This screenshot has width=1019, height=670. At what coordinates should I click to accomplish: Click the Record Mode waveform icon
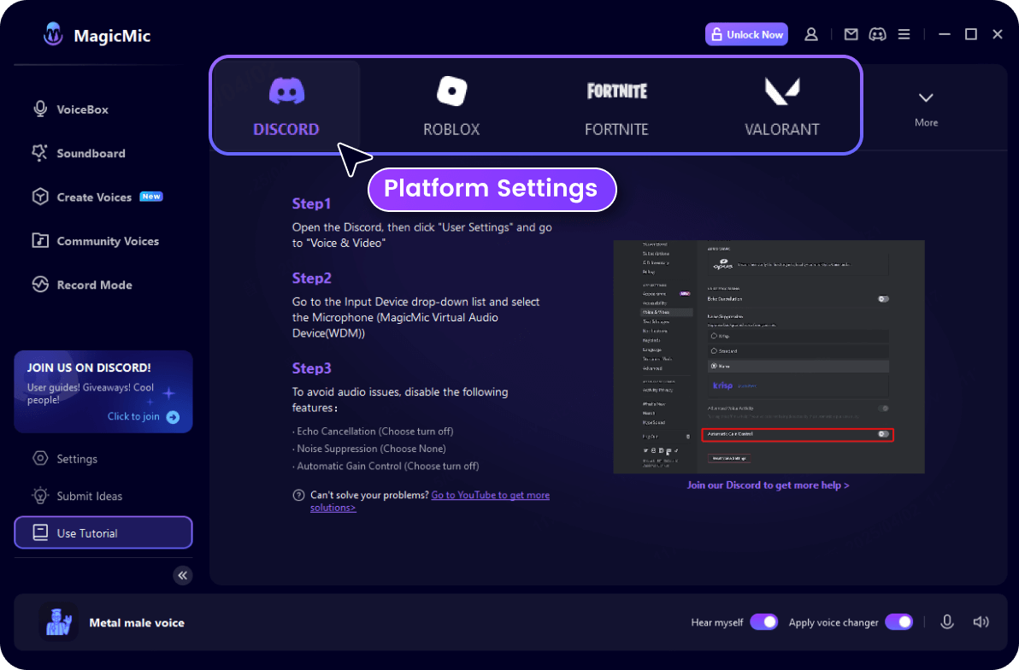(x=40, y=285)
